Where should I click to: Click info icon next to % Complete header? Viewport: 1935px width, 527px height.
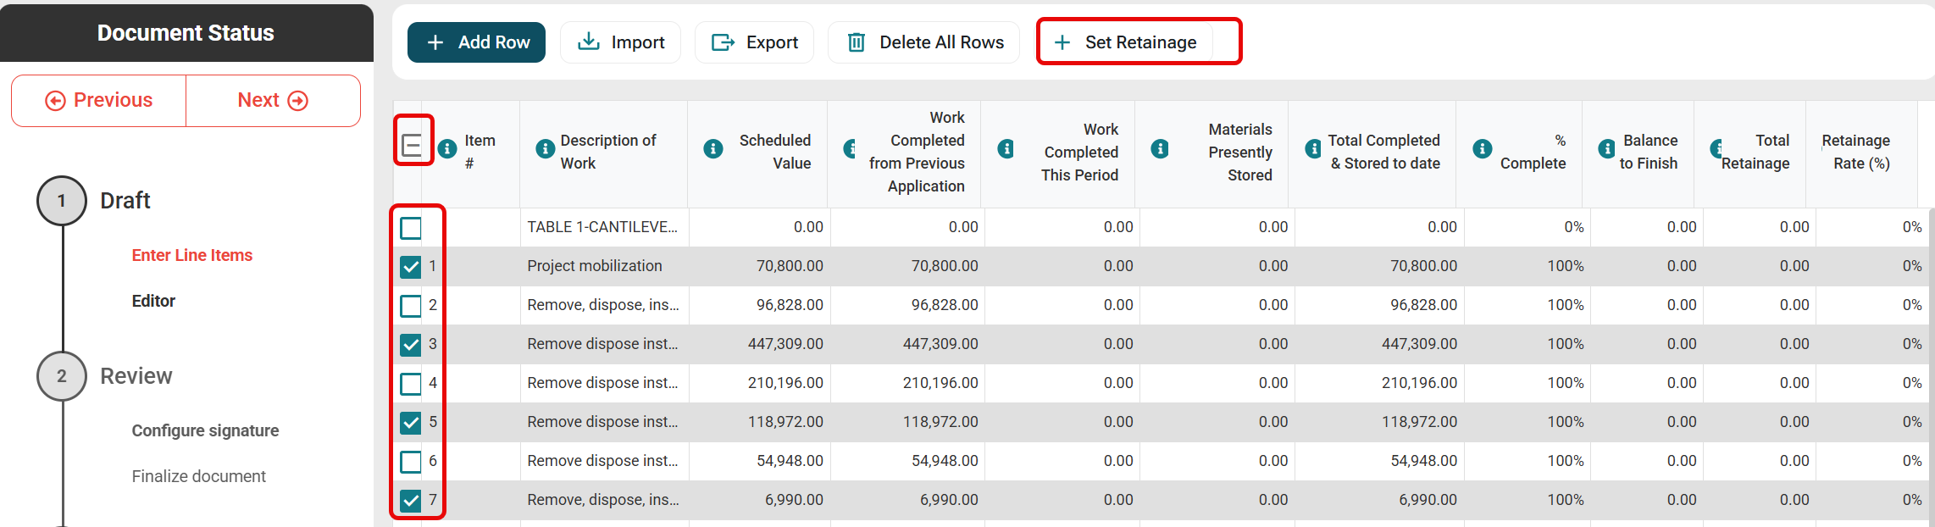tap(1482, 149)
